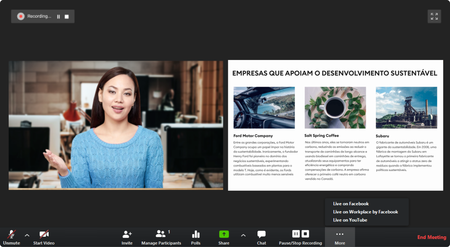
Task: Pause recording from top-left indicator
Action: click(59, 17)
